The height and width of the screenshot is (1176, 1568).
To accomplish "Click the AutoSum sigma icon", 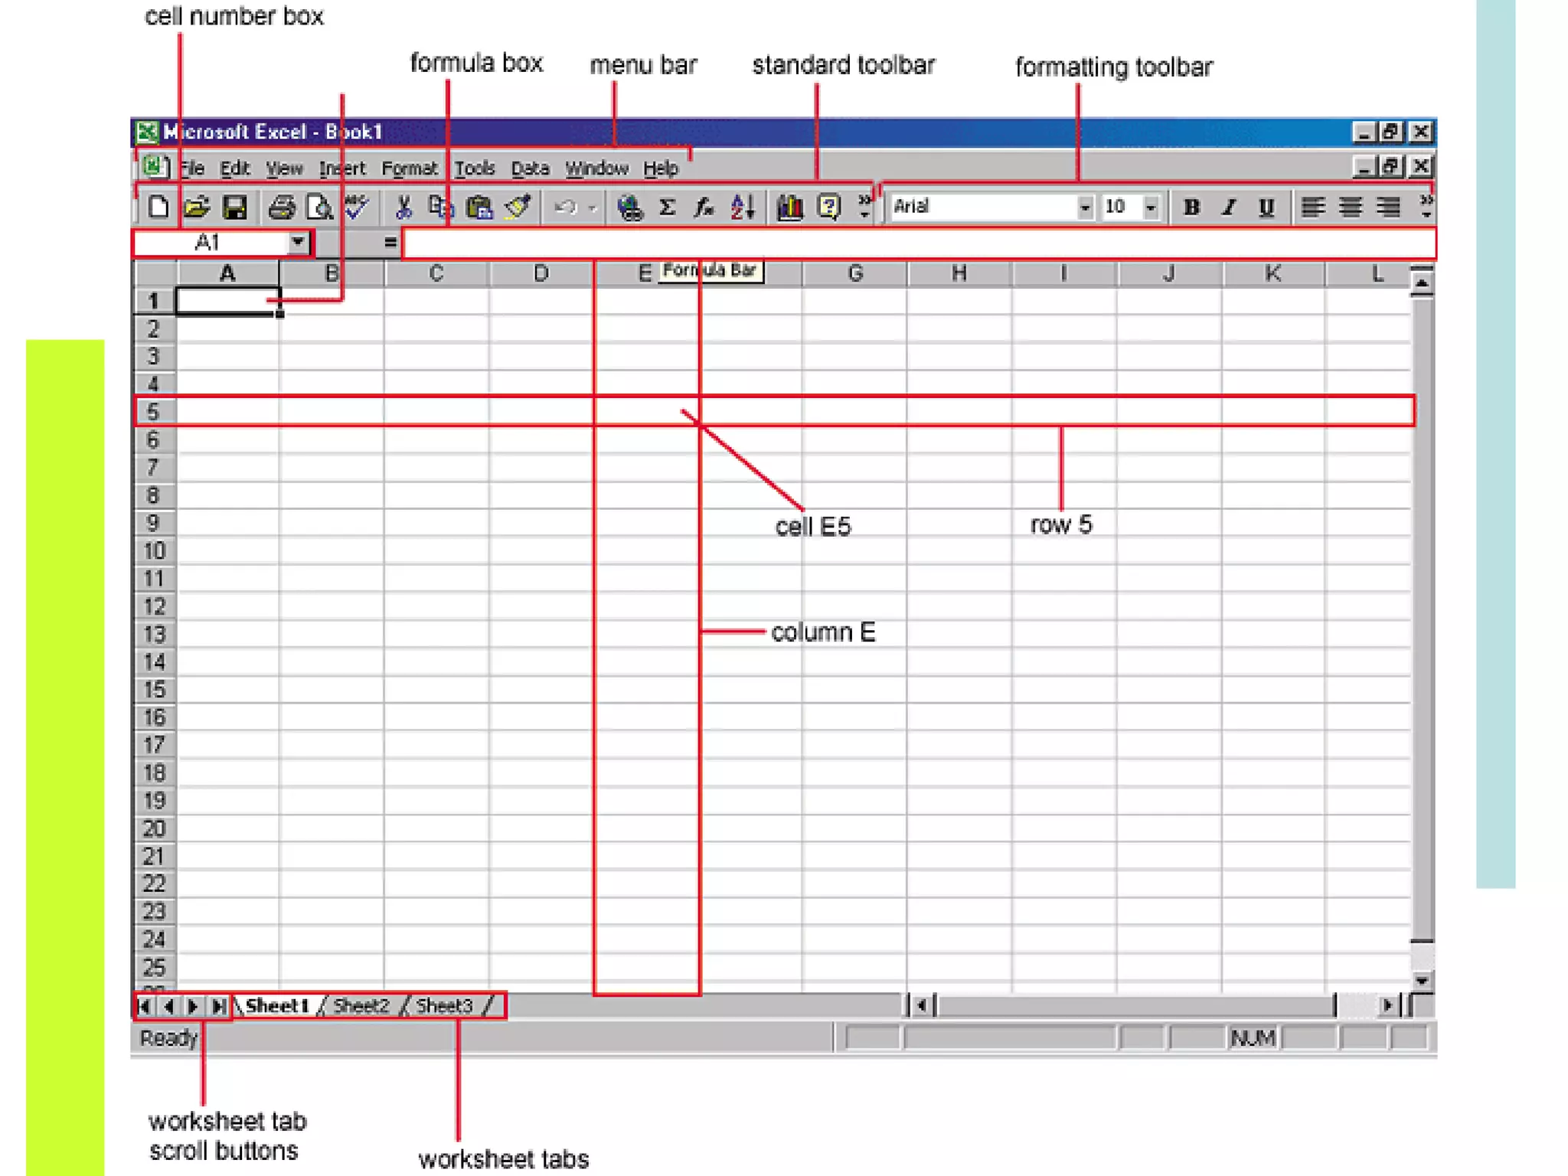I will [x=667, y=207].
